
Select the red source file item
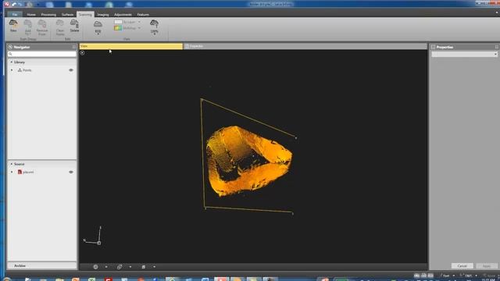[26, 172]
